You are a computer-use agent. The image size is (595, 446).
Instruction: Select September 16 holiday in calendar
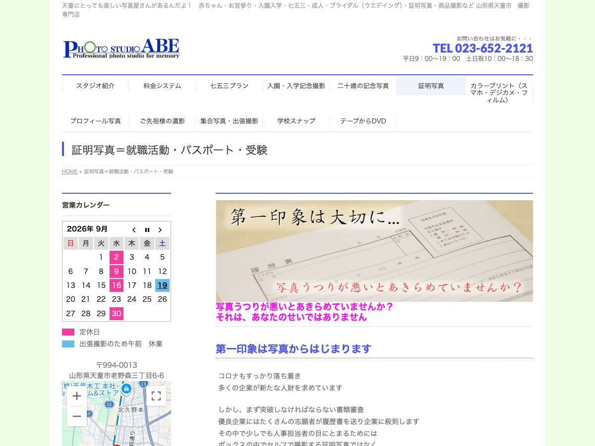point(117,285)
